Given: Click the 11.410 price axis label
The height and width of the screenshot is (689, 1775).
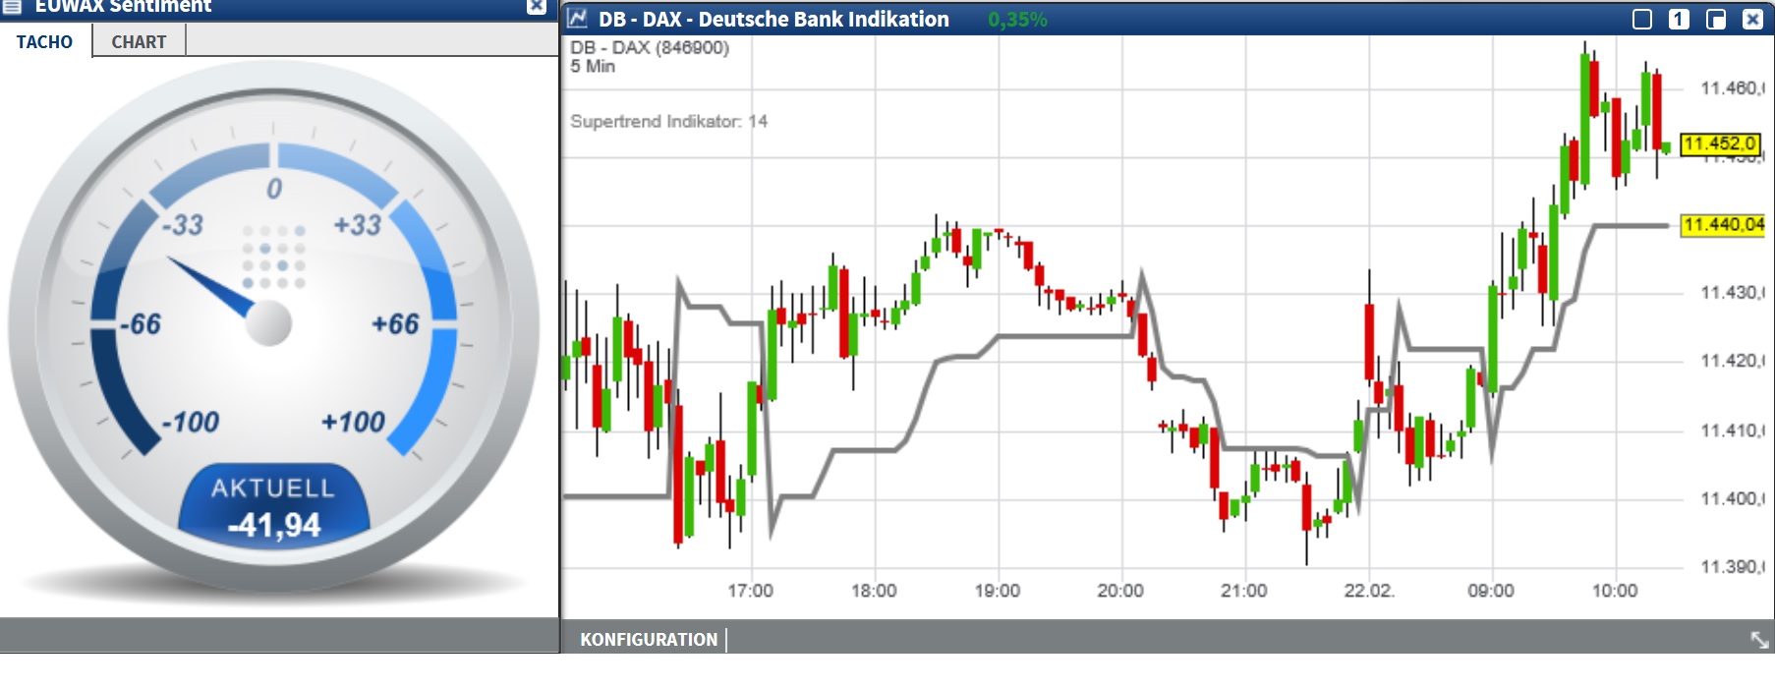Looking at the screenshot, I should pos(1733,431).
